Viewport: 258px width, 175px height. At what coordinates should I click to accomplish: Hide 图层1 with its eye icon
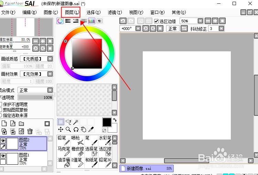(3, 156)
